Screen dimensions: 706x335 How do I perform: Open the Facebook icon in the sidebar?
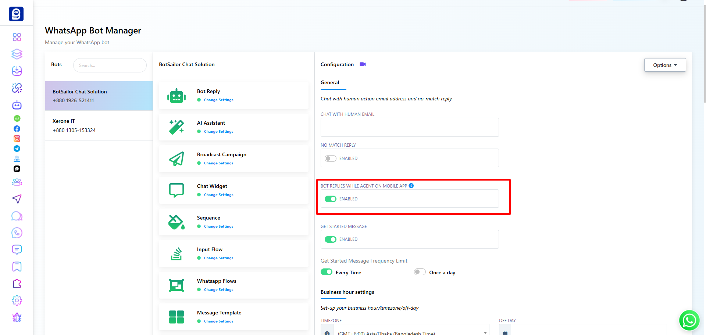click(x=17, y=129)
